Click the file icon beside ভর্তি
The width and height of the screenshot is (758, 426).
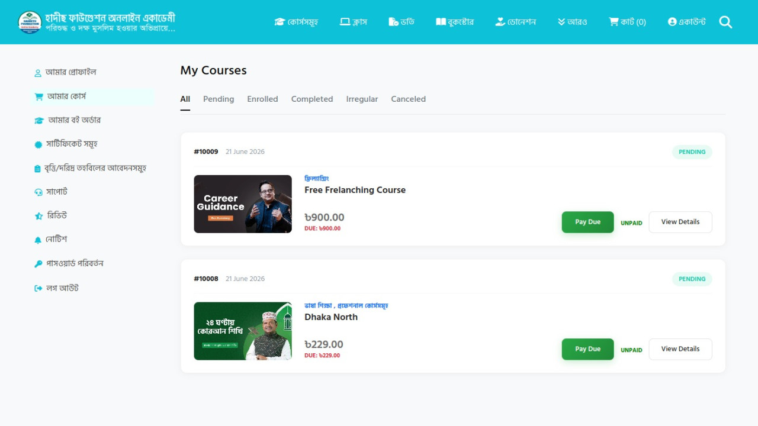coord(393,22)
